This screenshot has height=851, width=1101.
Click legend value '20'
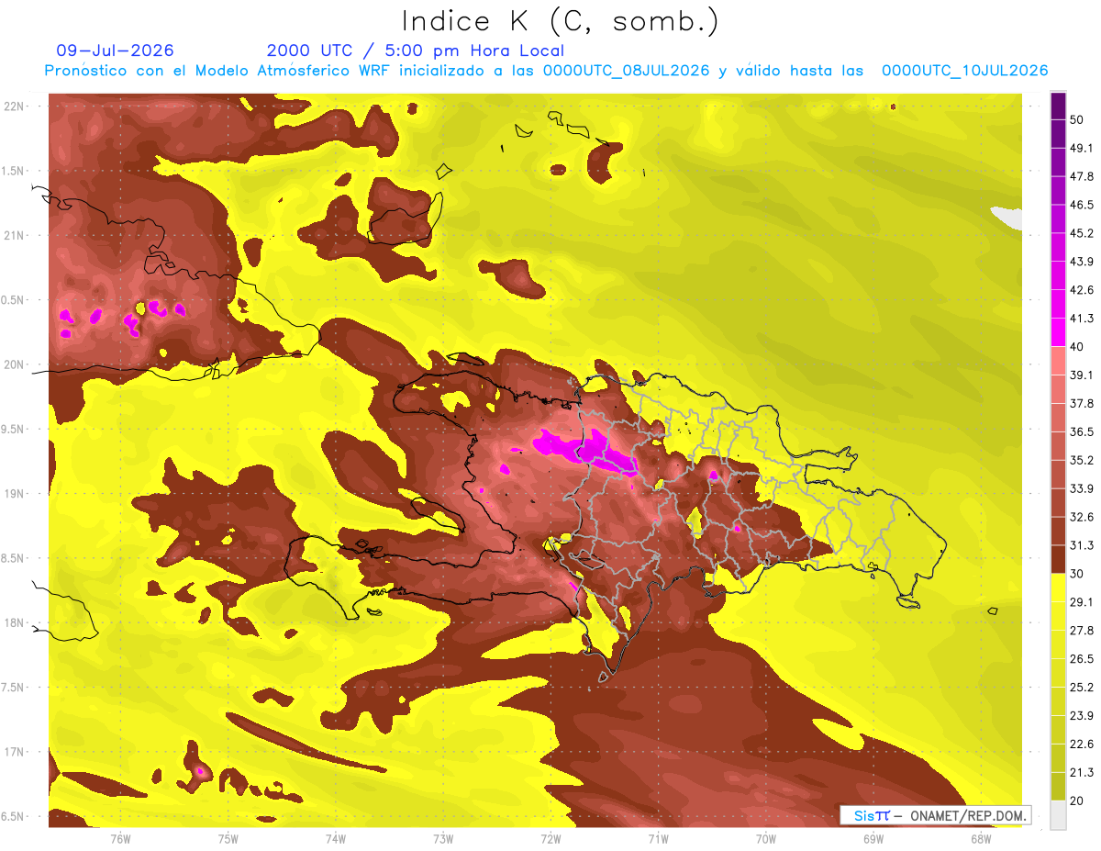[x=1077, y=801]
